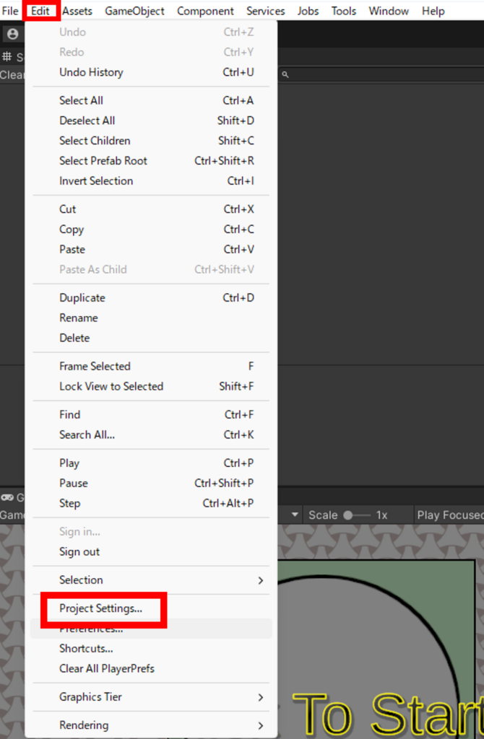Open the GameObject menu in menu bar
Image resolution: width=484 pixels, height=739 pixels.
click(x=134, y=11)
